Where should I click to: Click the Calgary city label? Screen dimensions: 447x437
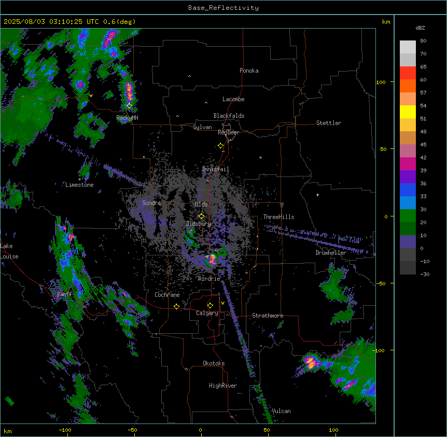point(207,313)
